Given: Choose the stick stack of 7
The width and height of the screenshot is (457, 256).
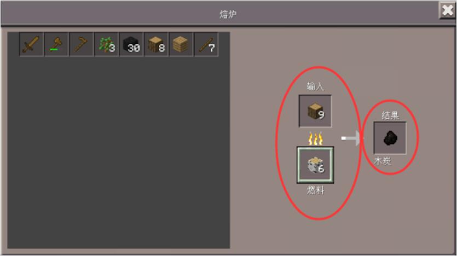Looking at the screenshot, I should pos(206,44).
